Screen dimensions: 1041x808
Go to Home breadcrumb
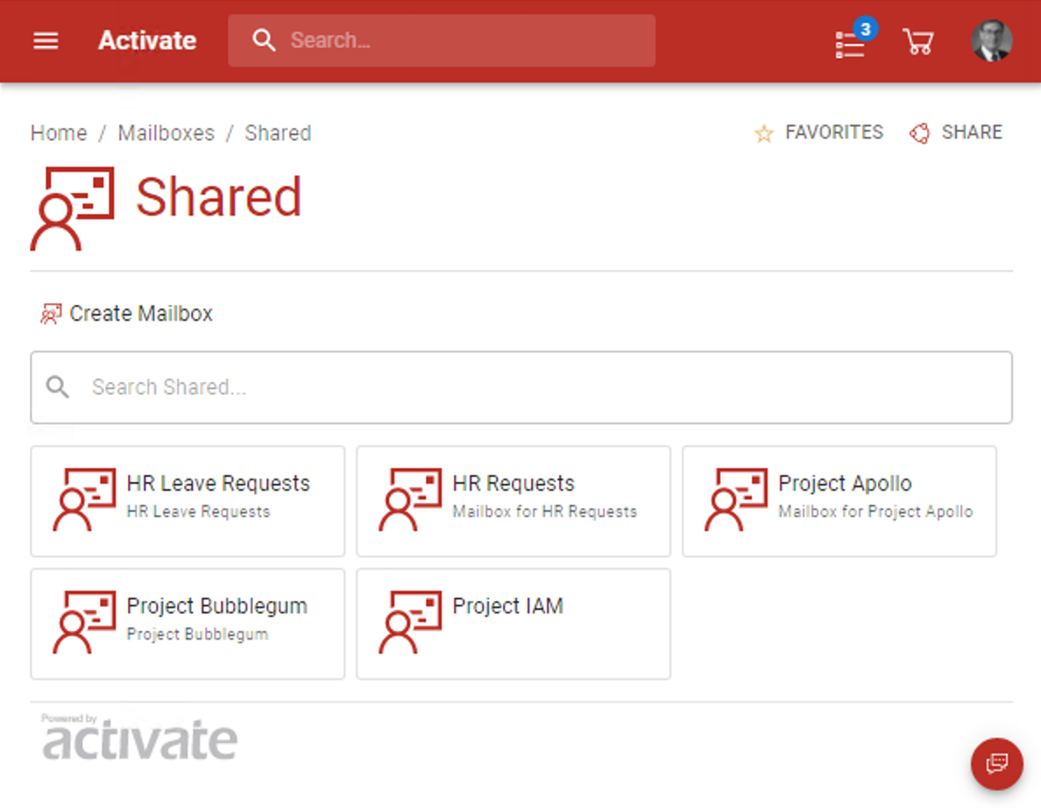click(59, 133)
